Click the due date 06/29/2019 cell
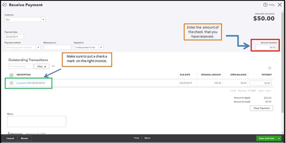Screen dimensions: 286x143 (x=186, y=83)
